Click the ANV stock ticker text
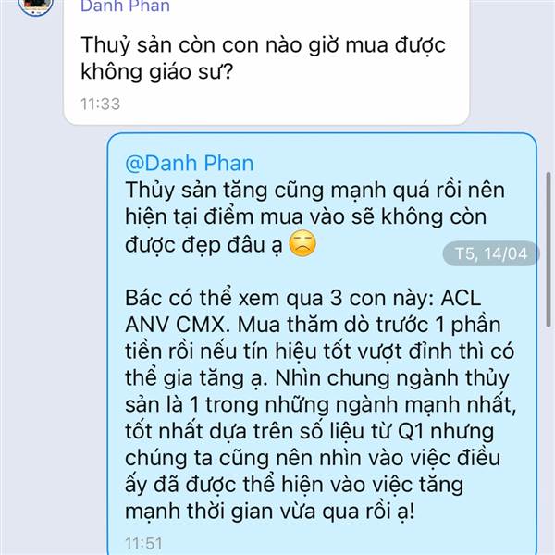Image resolution: width=555 pixels, height=555 pixels. tap(147, 325)
